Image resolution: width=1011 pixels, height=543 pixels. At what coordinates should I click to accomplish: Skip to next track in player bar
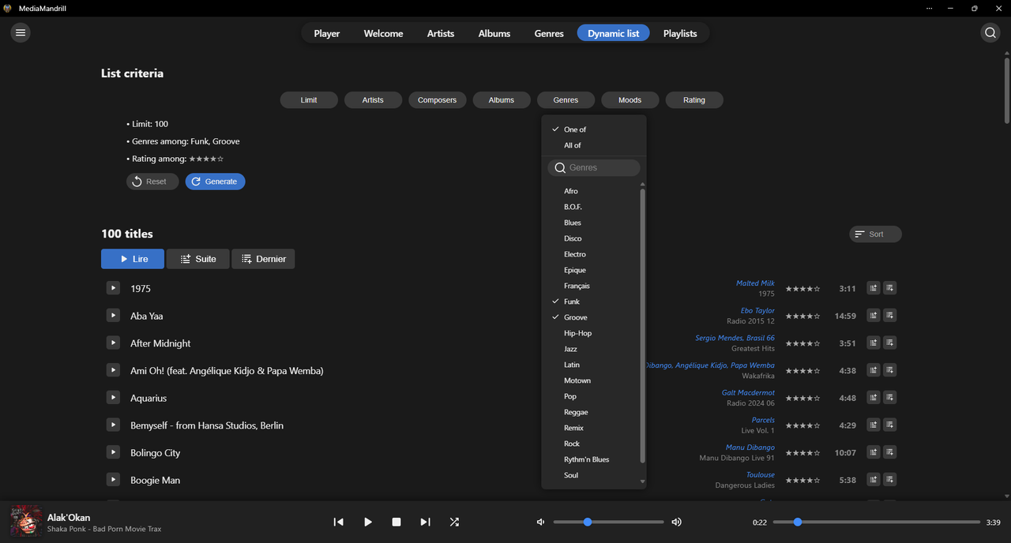pyautogui.click(x=425, y=522)
